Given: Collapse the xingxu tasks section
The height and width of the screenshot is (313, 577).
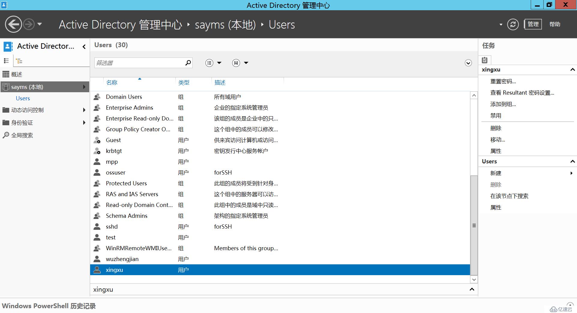Looking at the screenshot, I should point(572,69).
